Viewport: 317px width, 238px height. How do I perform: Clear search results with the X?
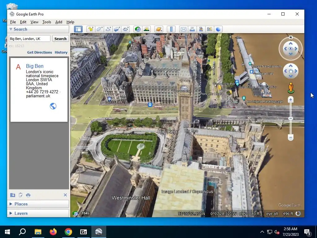[x=65, y=195]
